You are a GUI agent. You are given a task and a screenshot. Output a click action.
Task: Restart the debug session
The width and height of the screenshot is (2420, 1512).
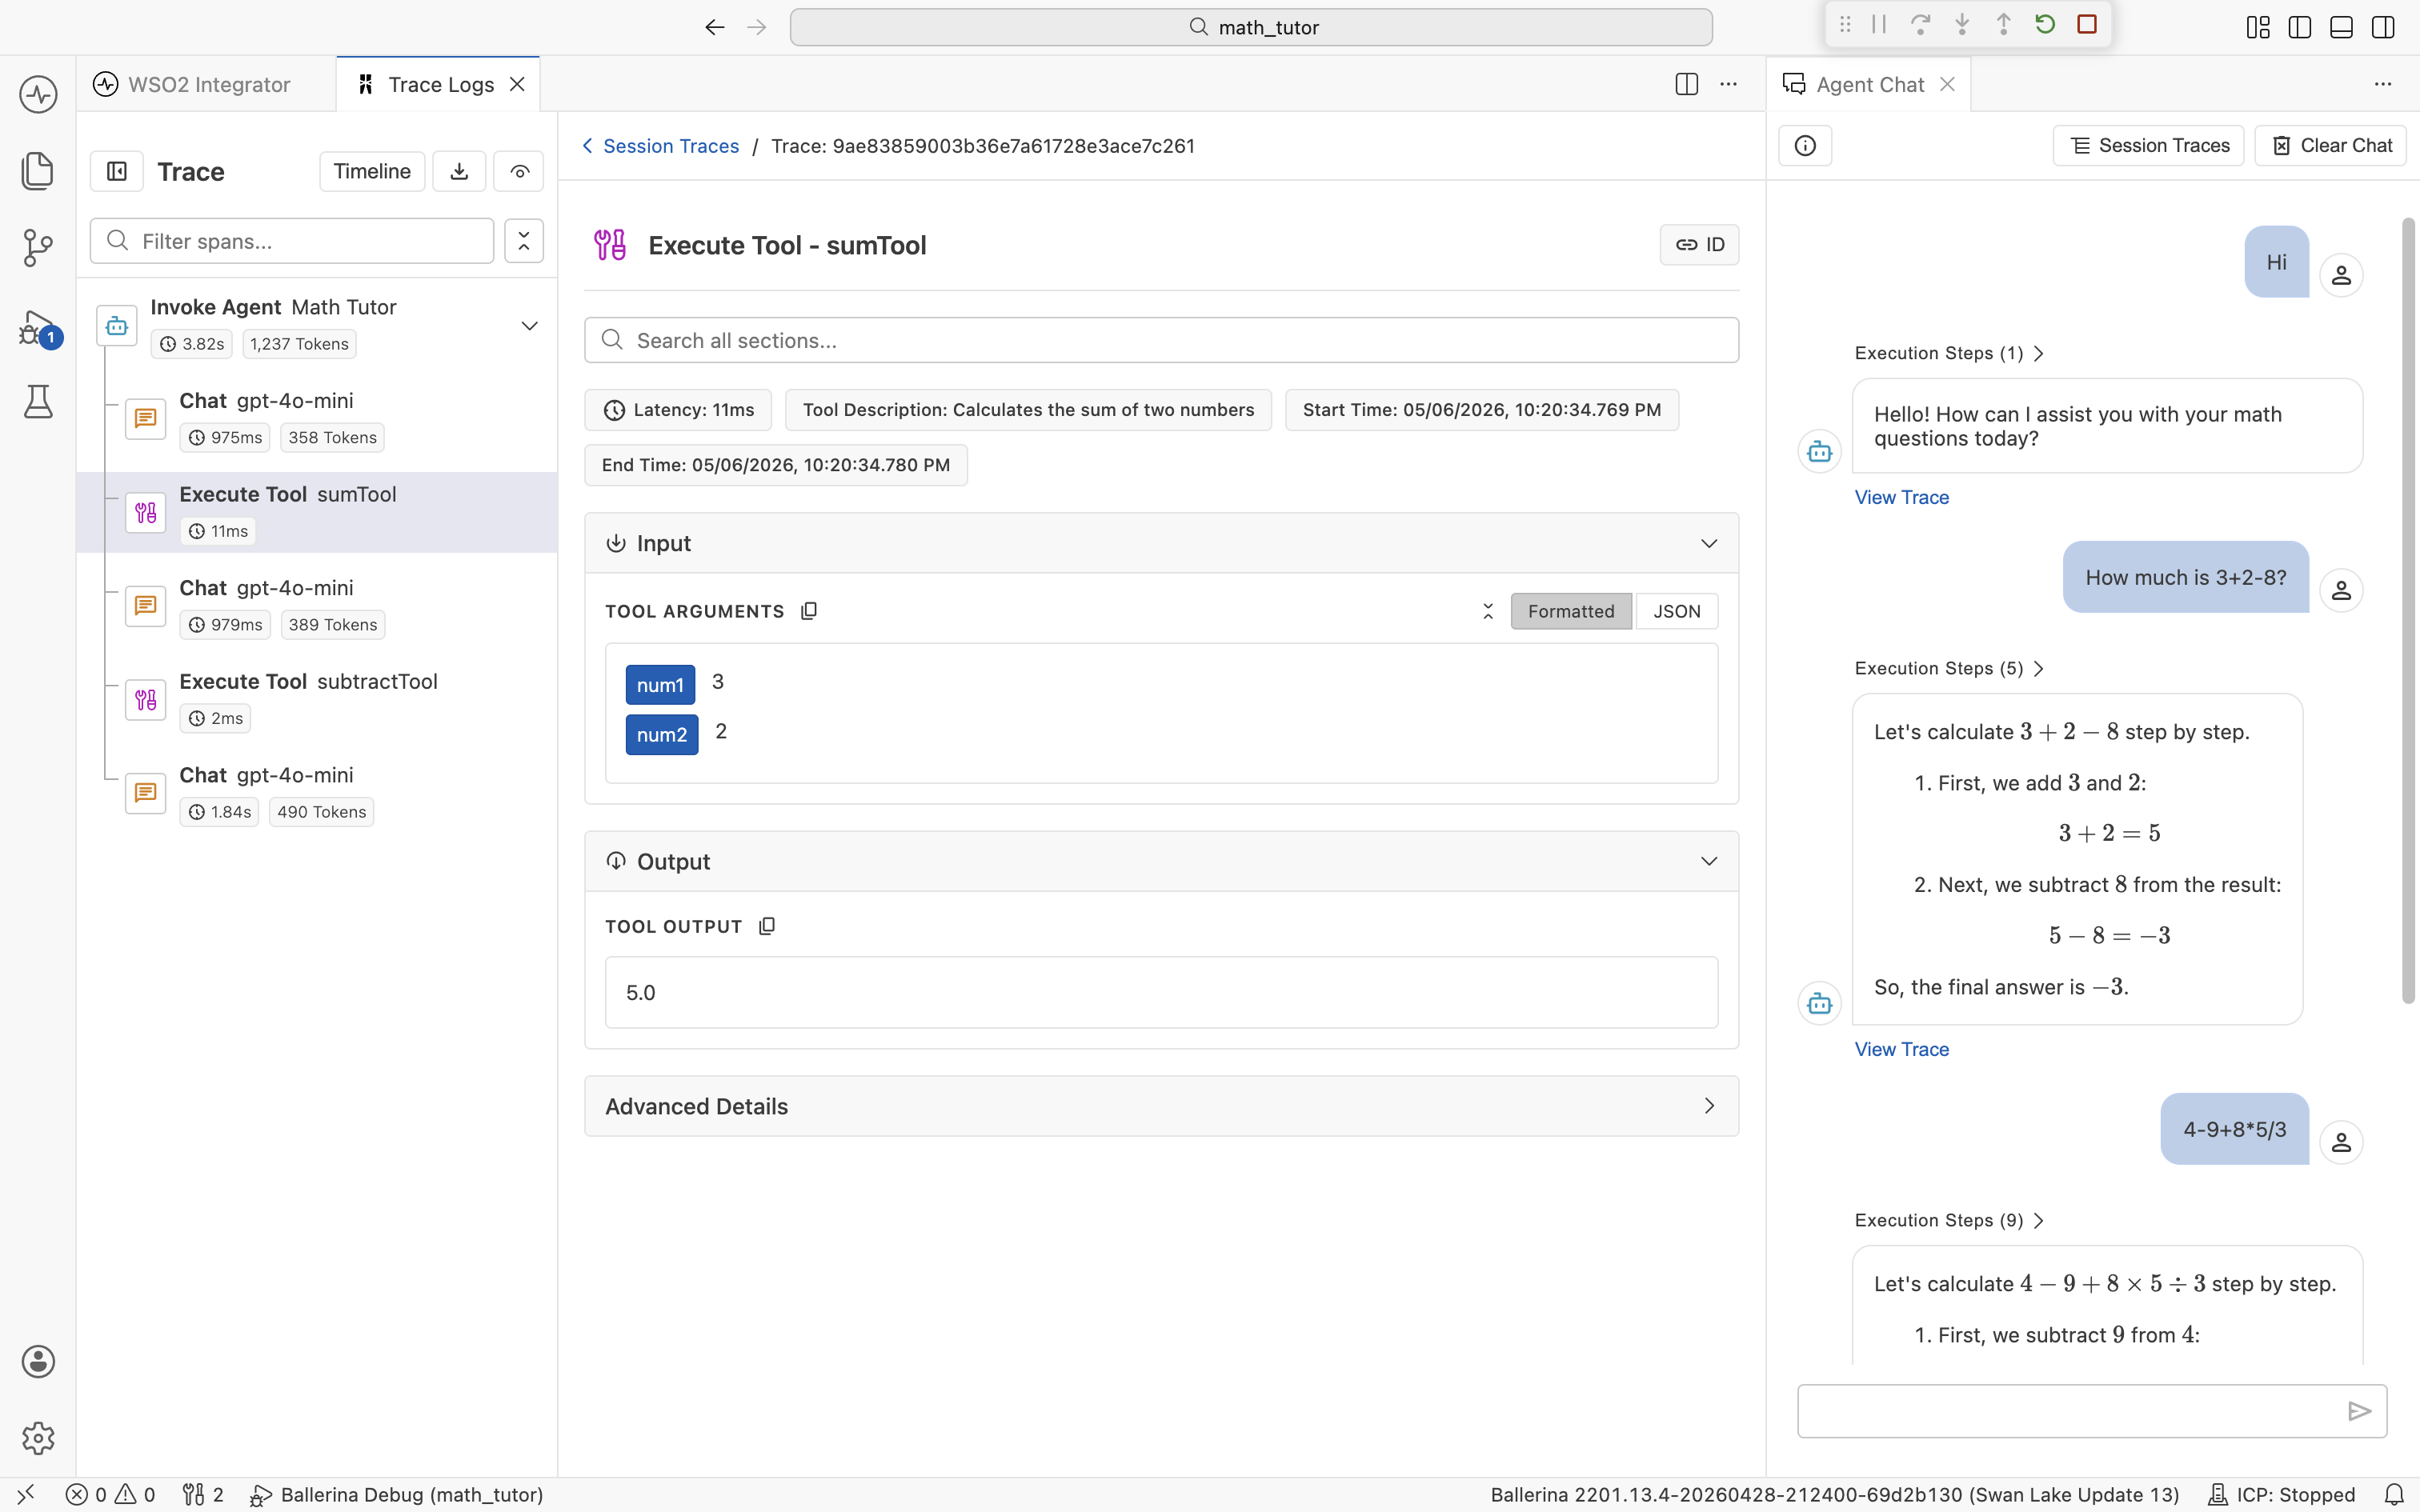coord(2045,24)
